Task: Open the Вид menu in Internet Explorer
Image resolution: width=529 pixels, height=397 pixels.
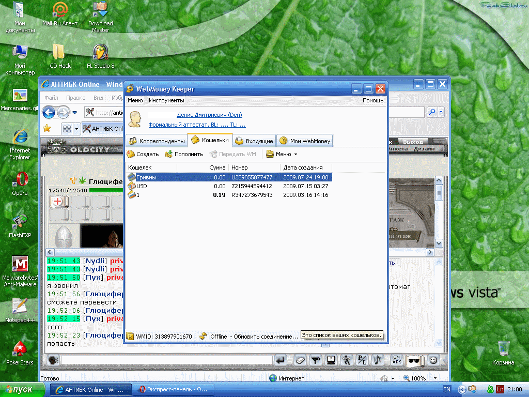Action: (x=98, y=98)
